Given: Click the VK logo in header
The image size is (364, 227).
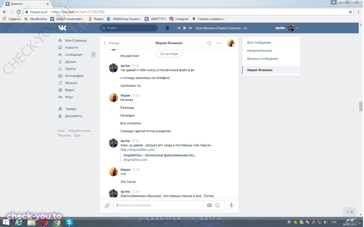Looking at the screenshot, I should pyautogui.click(x=62, y=28).
